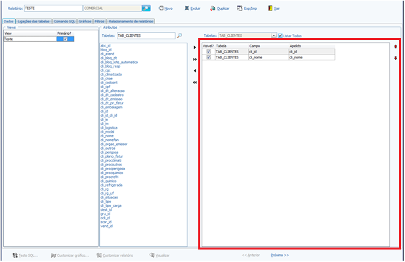Delete the report using Excluir
The image size is (405, 262).
pyautogui.click(x=192, y=9)
